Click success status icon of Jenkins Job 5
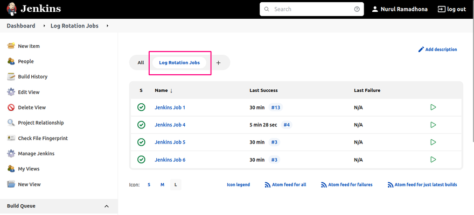The height and width of the screenshot is (215, 474). [141, 142]
